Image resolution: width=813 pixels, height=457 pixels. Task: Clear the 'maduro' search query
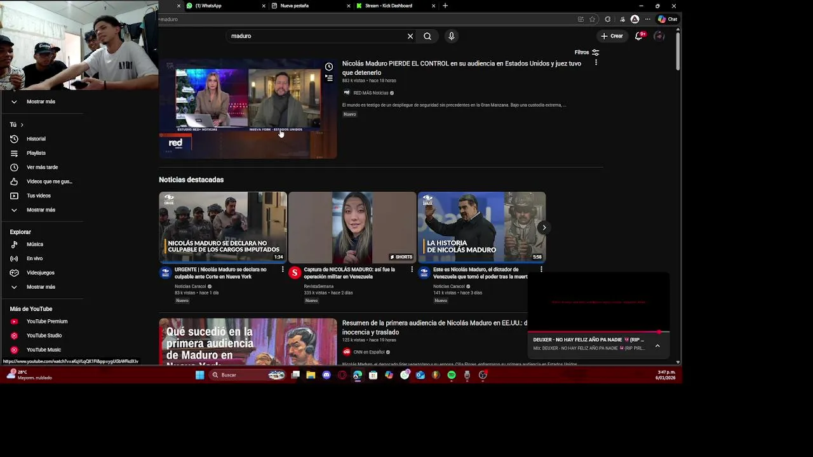tap(410, 36)
